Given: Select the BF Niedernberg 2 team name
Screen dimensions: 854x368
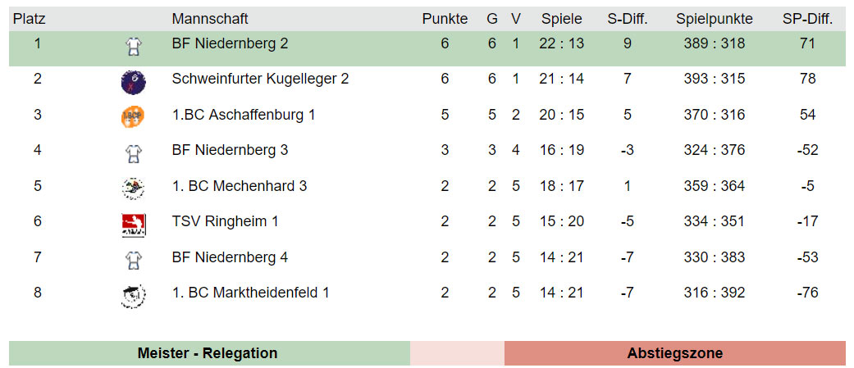Looking at the screenshot, I should point(230,43).
